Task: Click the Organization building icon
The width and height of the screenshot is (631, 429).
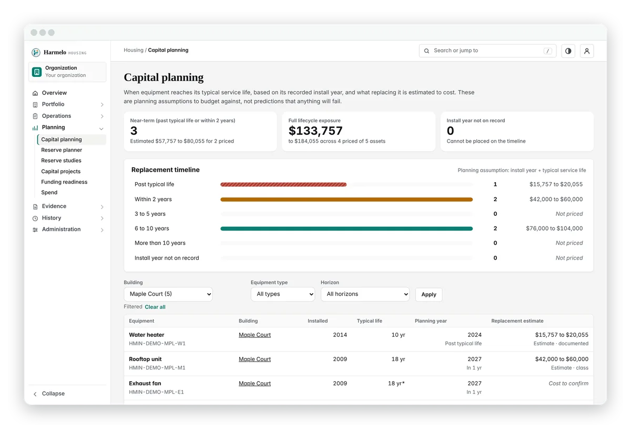Action: pos(37,72)
